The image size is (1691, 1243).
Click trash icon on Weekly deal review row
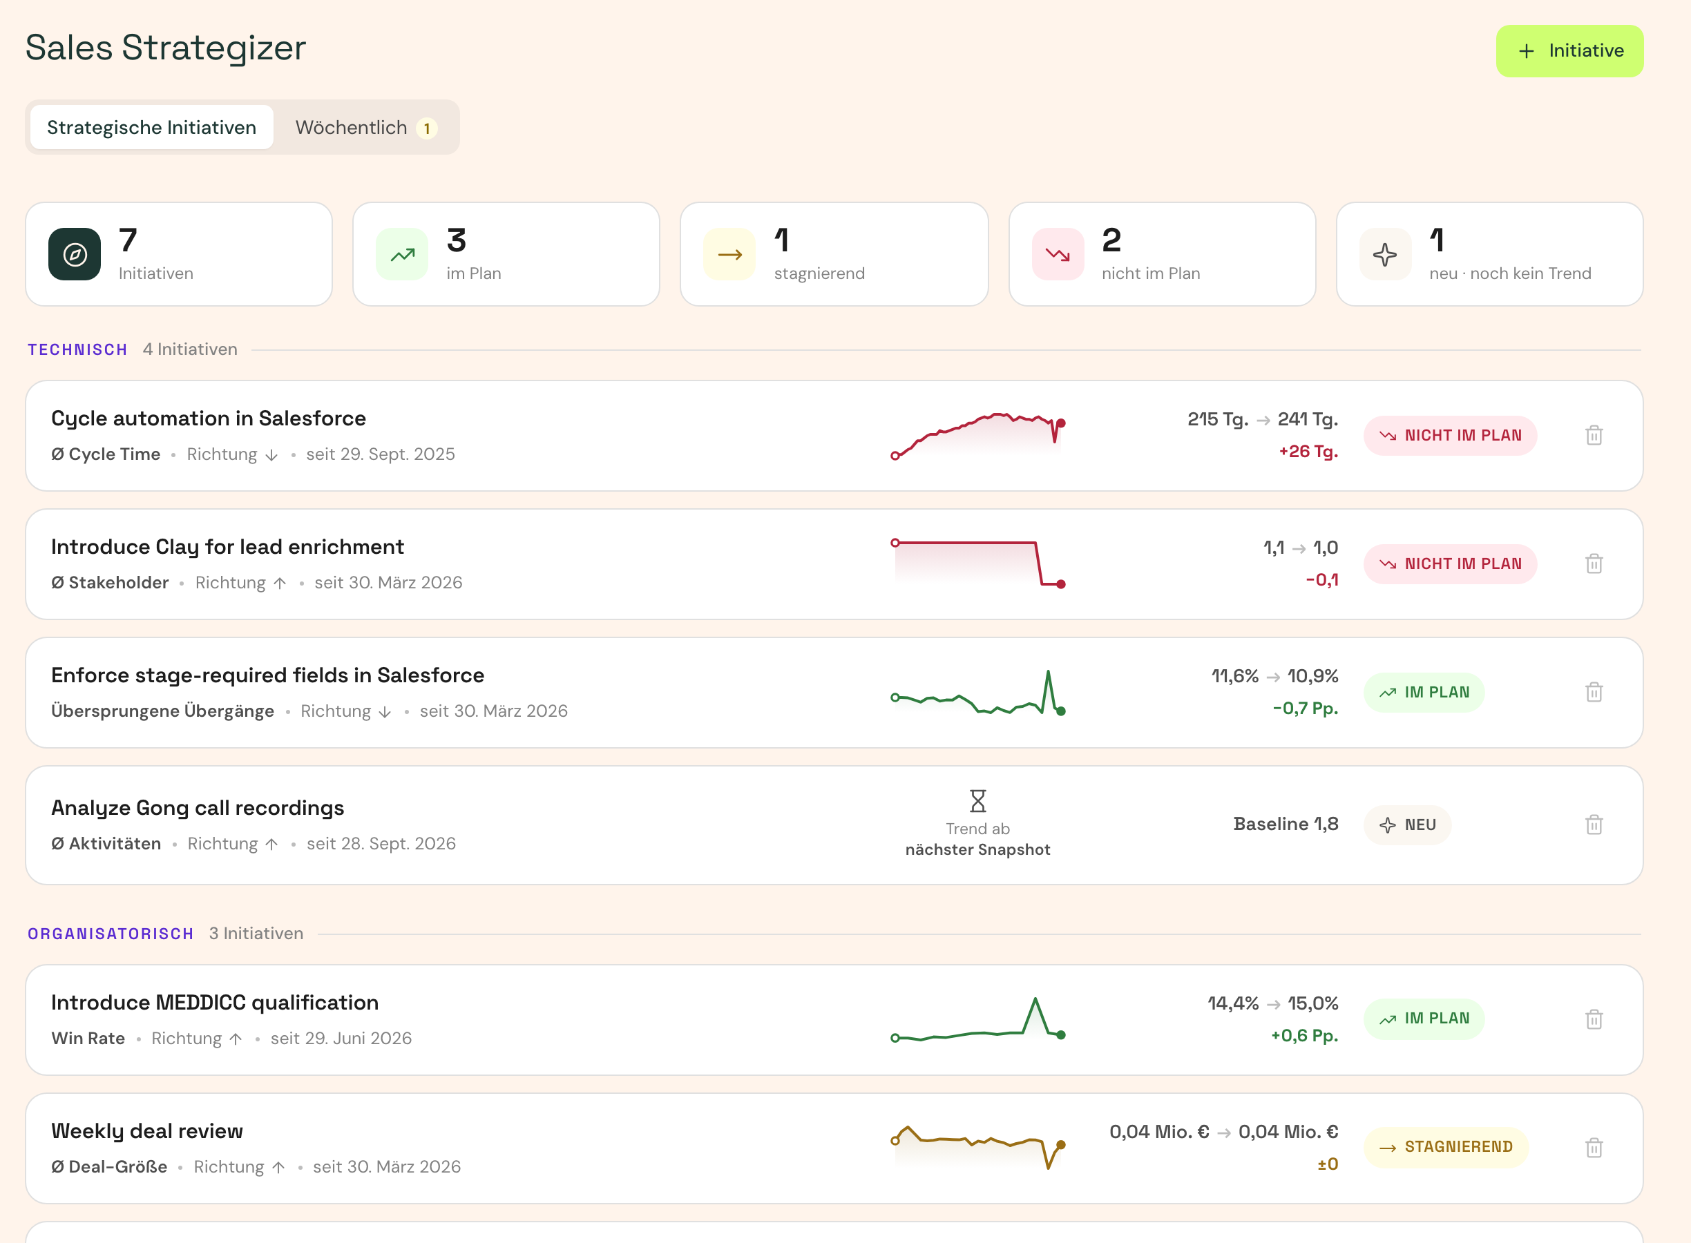pos(1593,1148)
